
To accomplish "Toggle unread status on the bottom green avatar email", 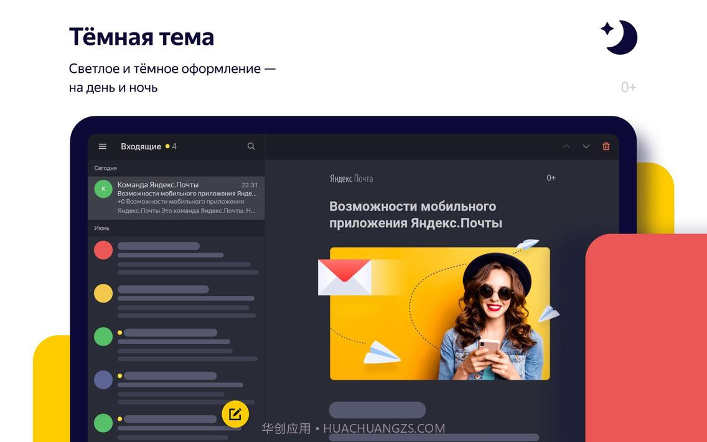I will 119,420.
